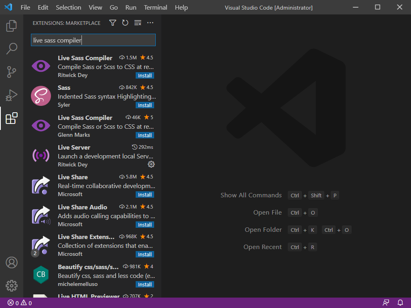Open the Accounts menu icon
Screen dimensions: 411x308
coord(12,262)
